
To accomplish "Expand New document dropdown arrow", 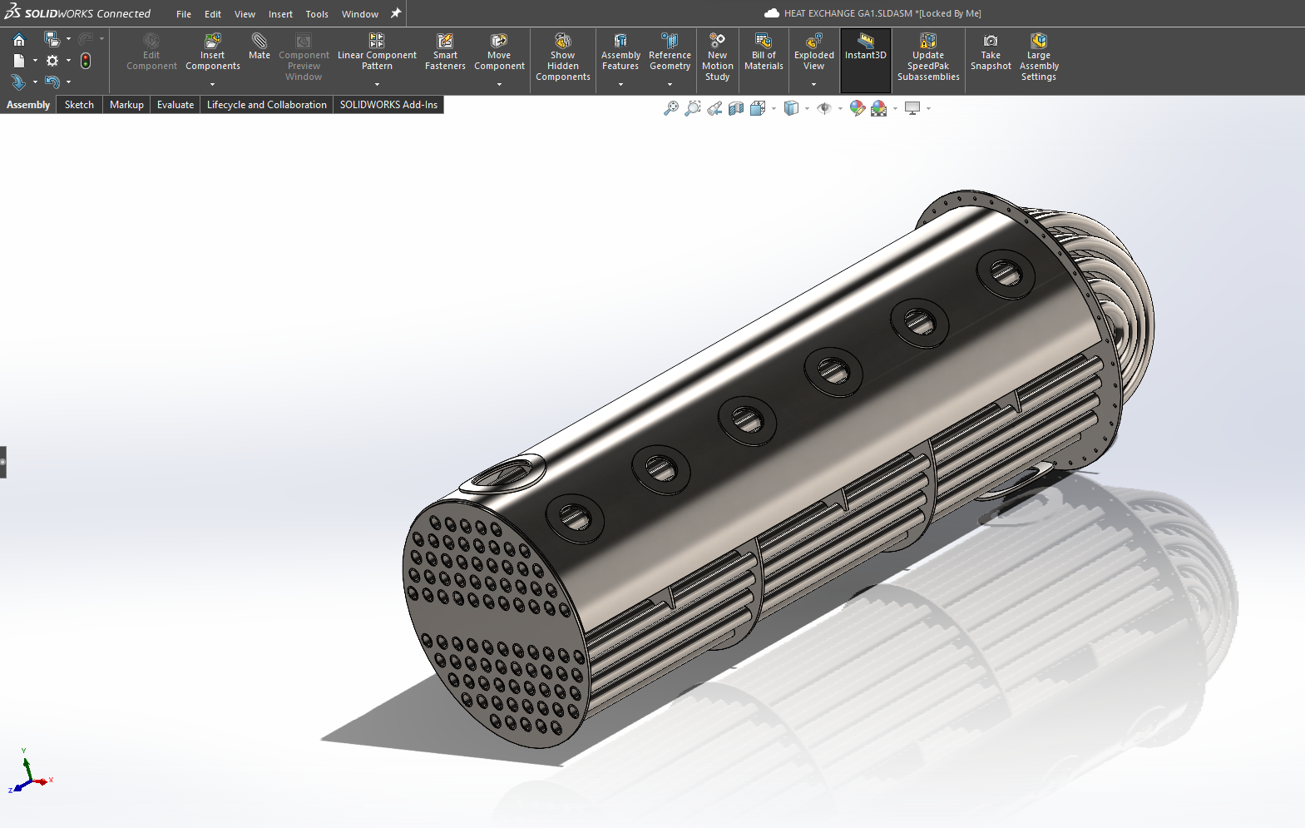I will 35,61.
